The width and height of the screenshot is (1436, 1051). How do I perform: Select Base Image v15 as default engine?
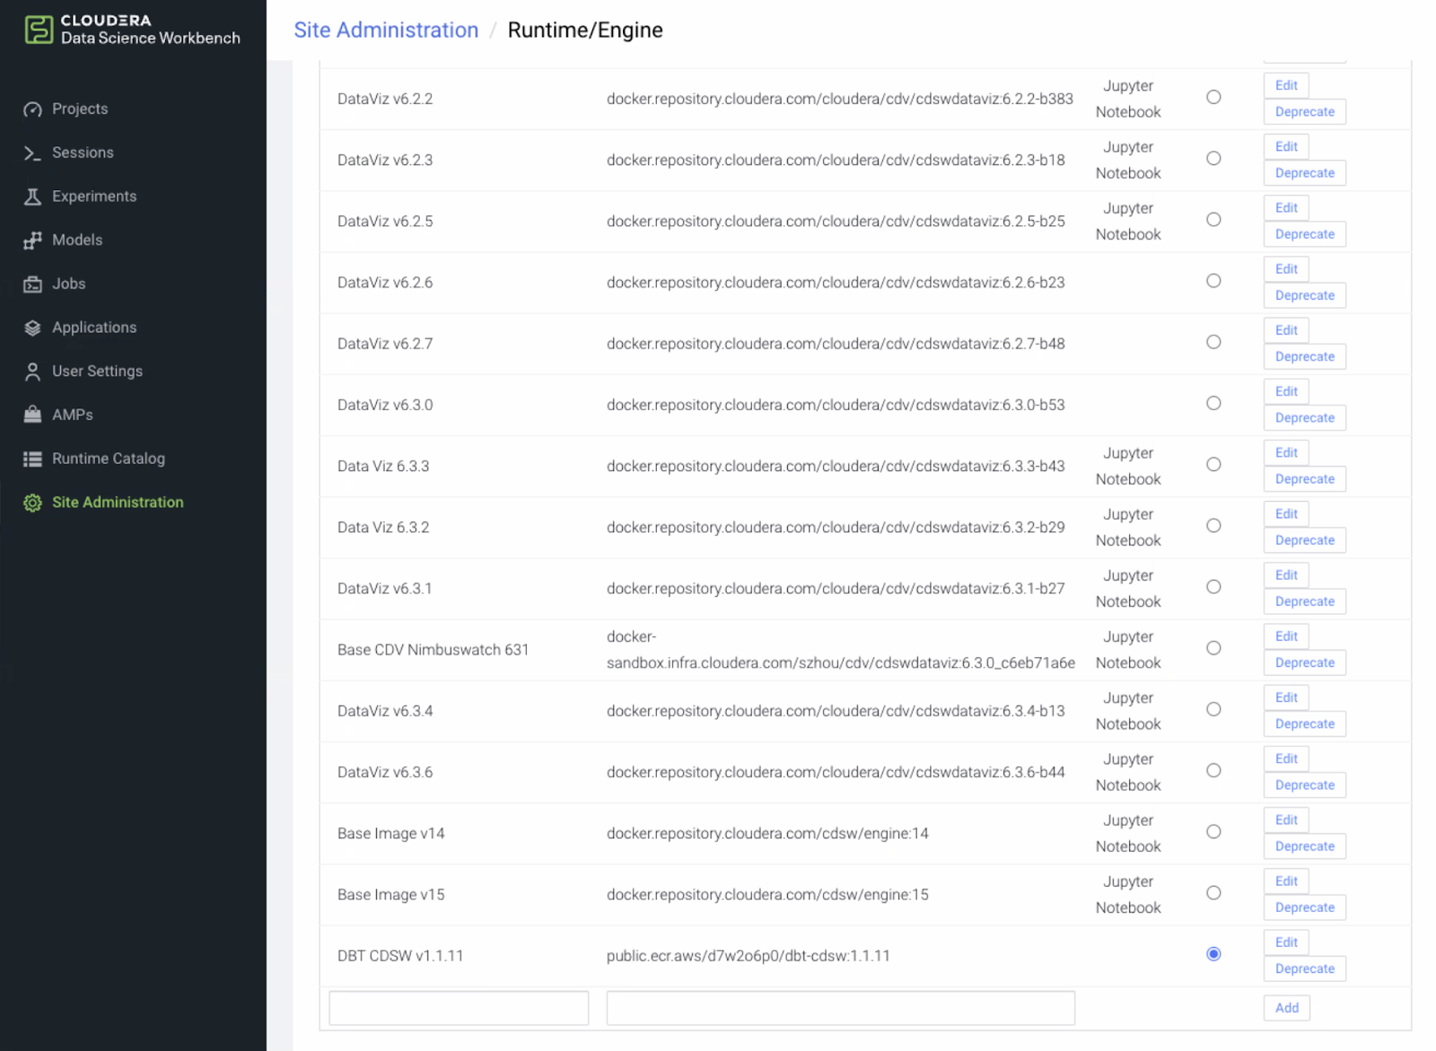click(x=1213, y=893)
